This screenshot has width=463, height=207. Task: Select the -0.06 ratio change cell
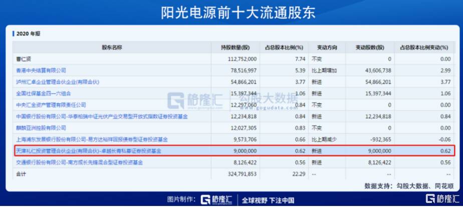(445, 140)
